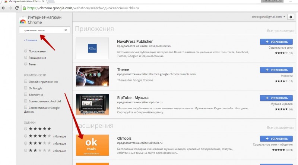The width and height of the screenshot is (298, 165).
Task: Open the Theme listing title
Action: [123, 69]
